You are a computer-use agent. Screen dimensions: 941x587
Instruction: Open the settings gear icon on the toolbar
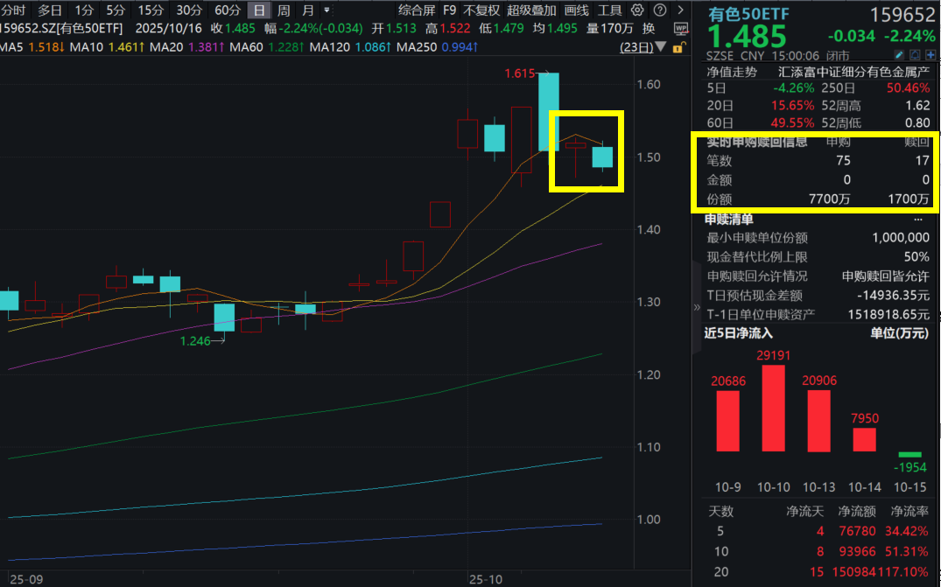click(x=636, y=10)
